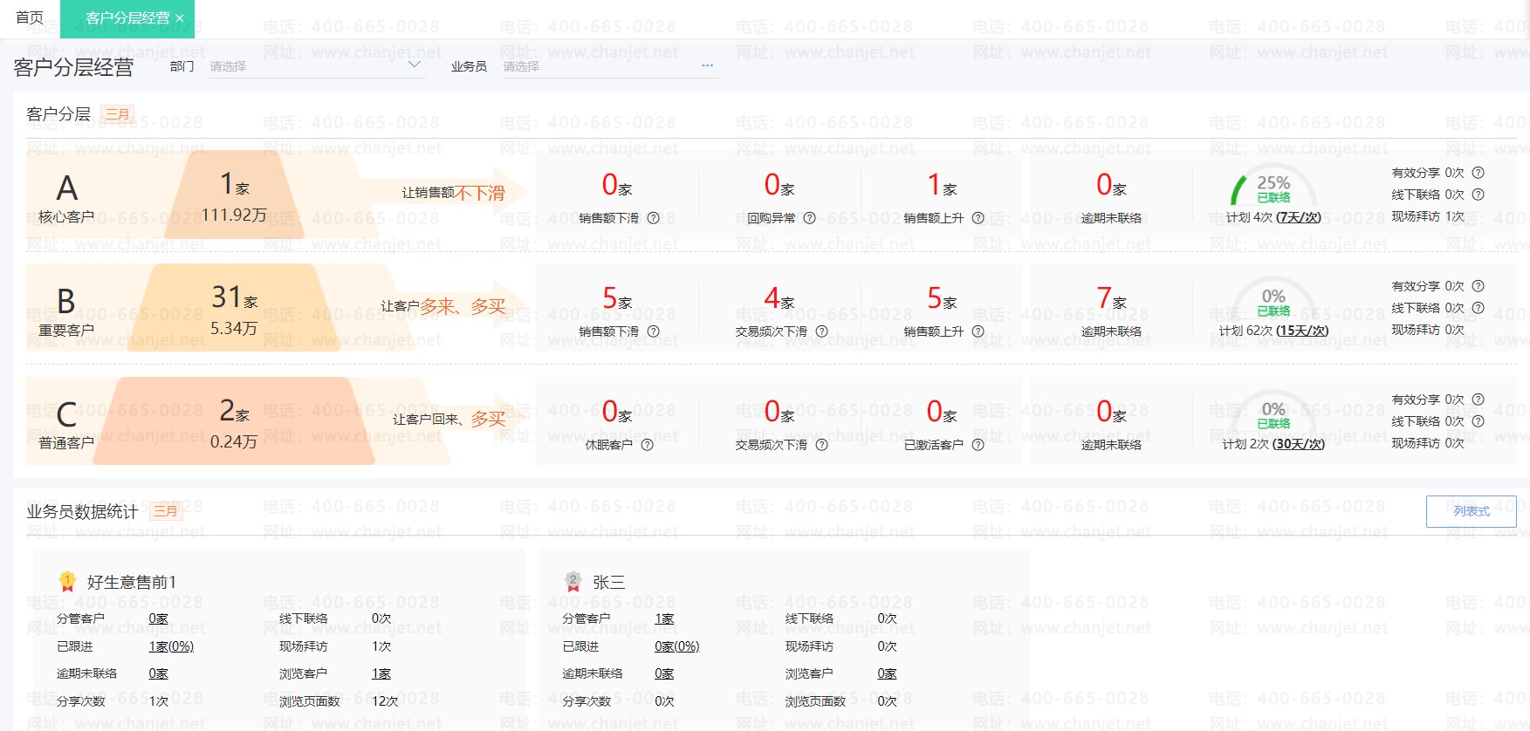The image size is (1530, 731).
Task: Click the 线下联络 help icon for C customers
Action: (x=1478, y=421)
